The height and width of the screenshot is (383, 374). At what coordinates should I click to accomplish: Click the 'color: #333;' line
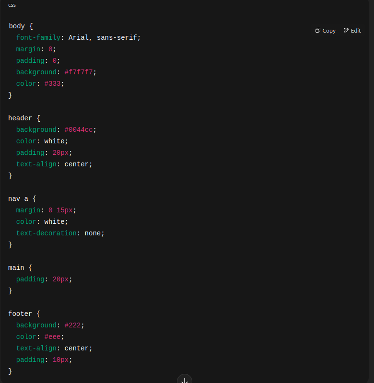(40, 83)
